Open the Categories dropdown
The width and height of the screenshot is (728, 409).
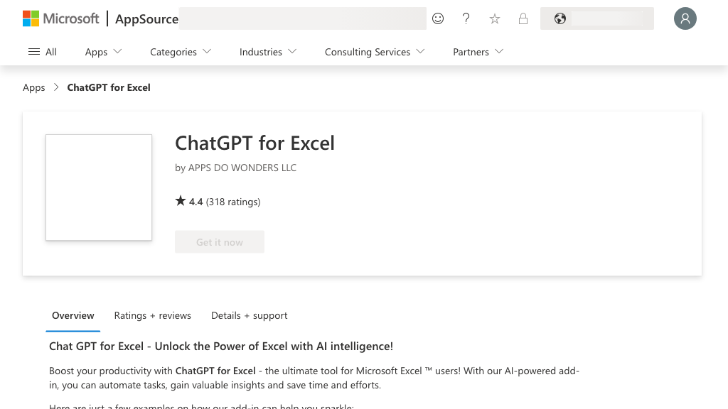(x=174, y=52)
